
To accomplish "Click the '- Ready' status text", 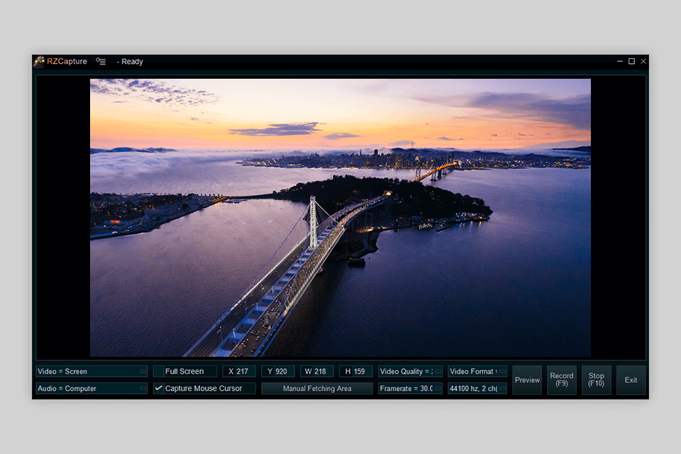I will (x=130, y=62).
